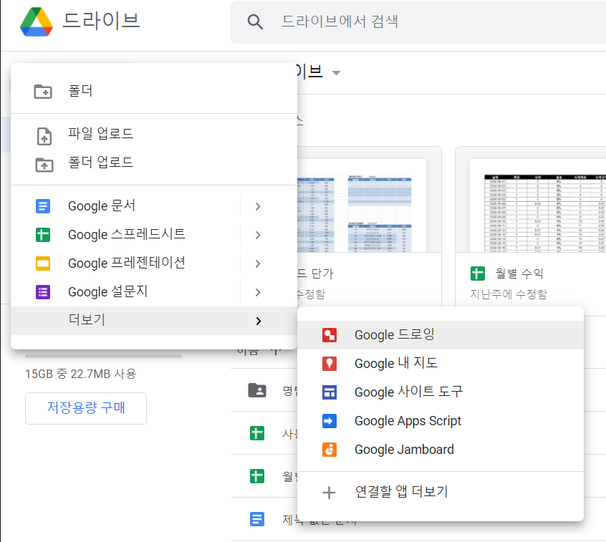This screenshot has width=606, height=542.
Task: Click the folder upload icon
Action: pos(44,165)
